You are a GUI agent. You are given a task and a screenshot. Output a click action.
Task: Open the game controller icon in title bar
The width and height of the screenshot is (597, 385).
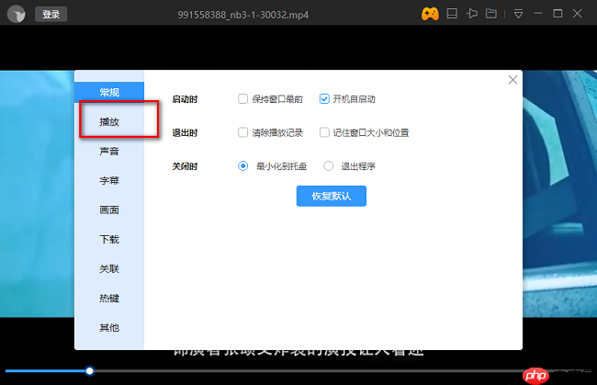(x=430, y=14)
